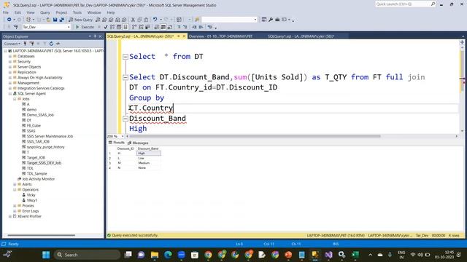467x262 pixels.
Task: Execute the current SQL query
Action: [x=85, y=27]
